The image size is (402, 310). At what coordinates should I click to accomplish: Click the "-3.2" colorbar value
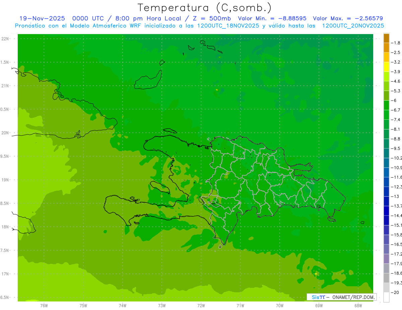395,62
